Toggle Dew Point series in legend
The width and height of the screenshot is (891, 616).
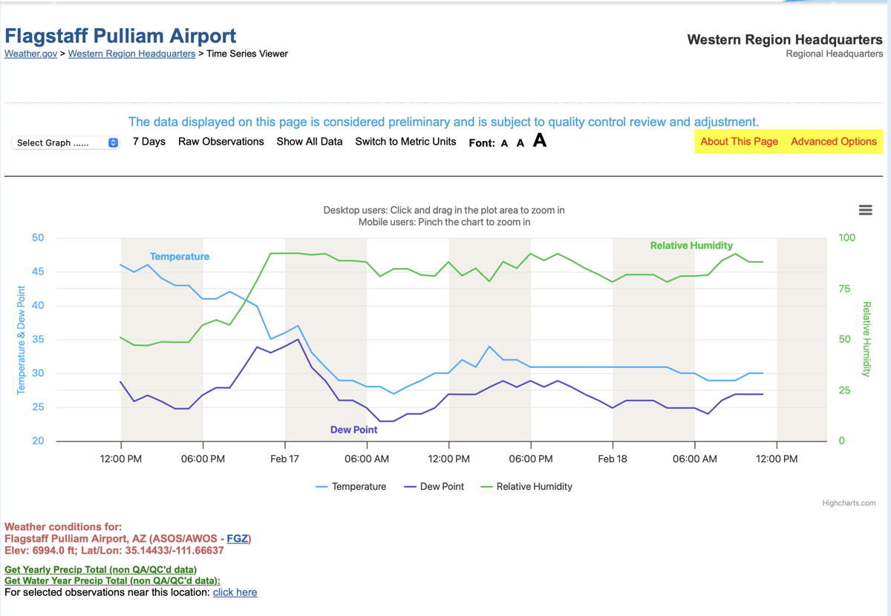434,487
